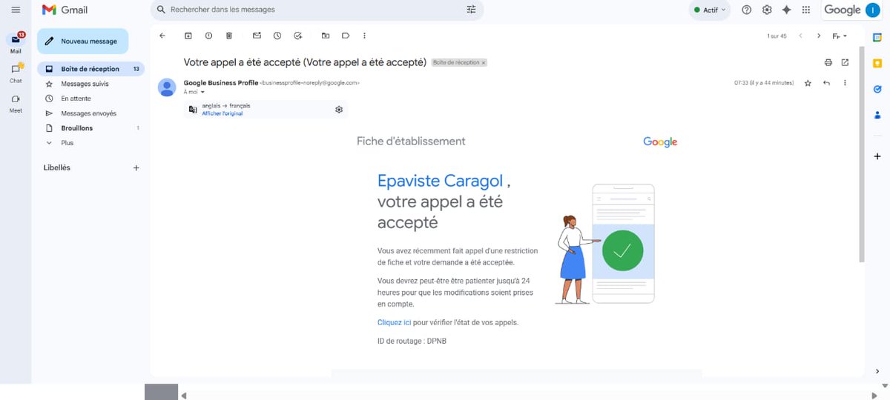Click the Afficher l'original link
Screen dimensions: 890x400
tap(222, 113)
